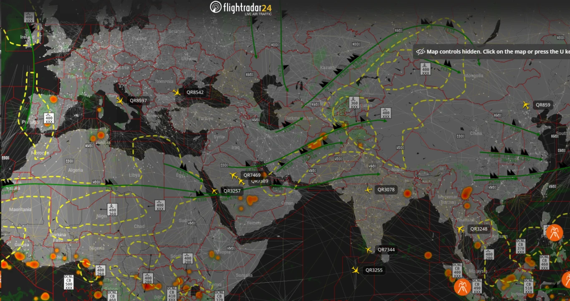The image size is (570, 301).
Task: Click the 'Yemen' country label
Action: tap(253, 223)
